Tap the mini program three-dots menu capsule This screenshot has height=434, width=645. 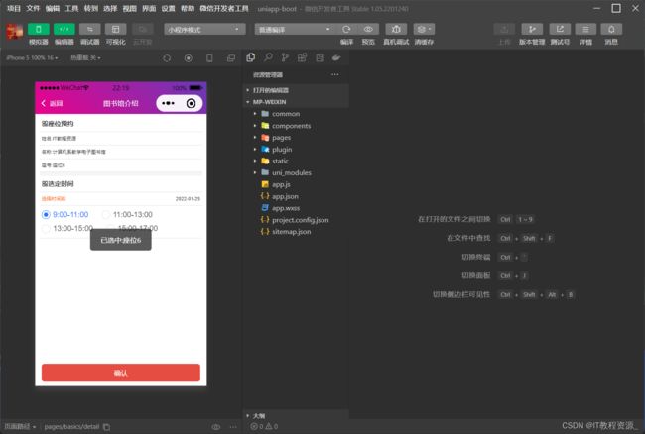coord(168,103)
